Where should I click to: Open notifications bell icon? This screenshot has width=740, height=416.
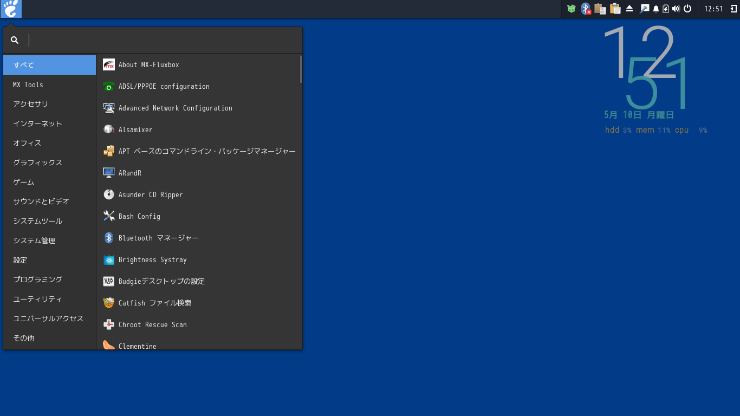coord(656,9)
